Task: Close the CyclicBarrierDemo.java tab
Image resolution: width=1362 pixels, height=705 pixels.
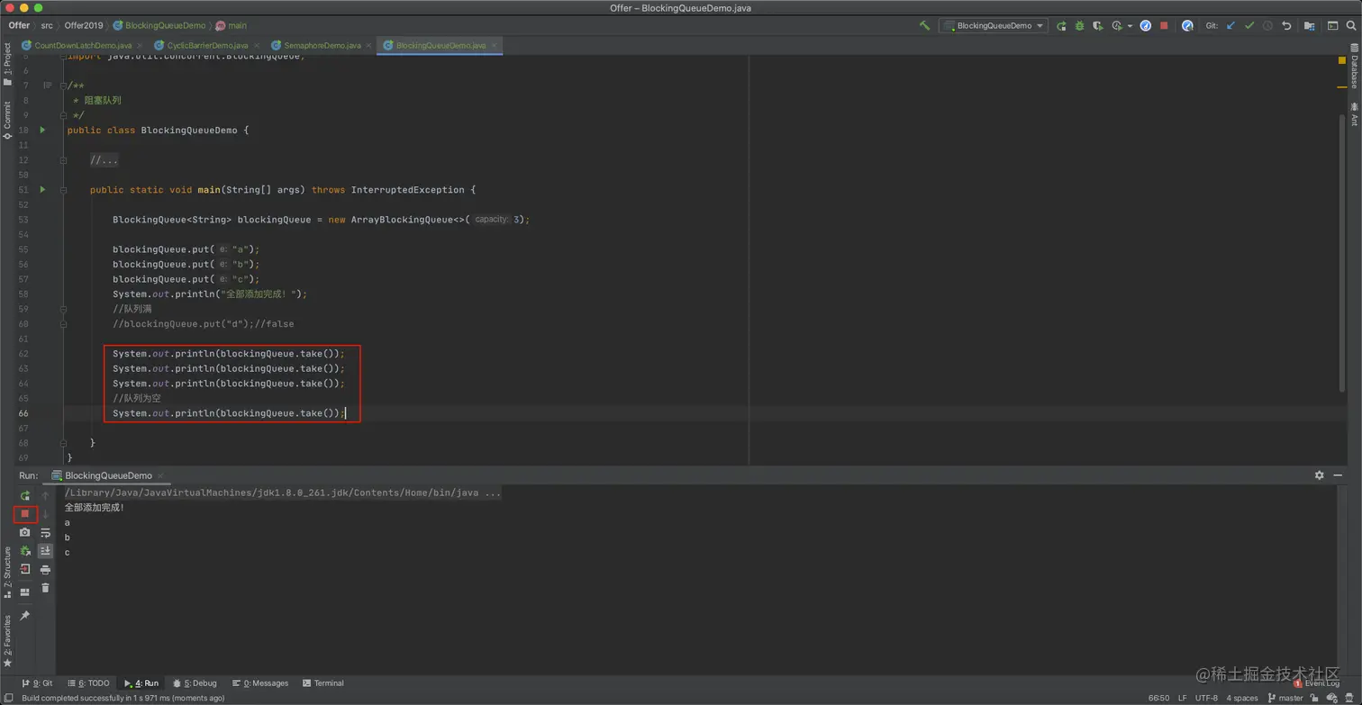Action: click(x=256, y=45)
